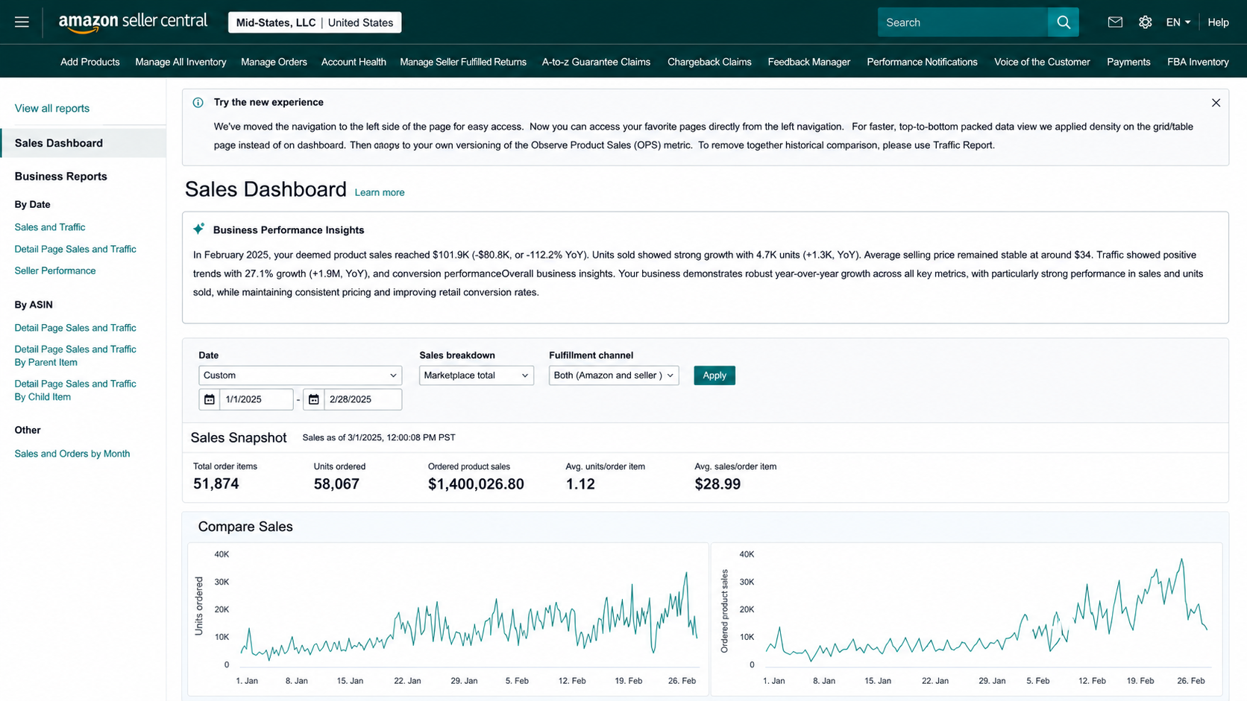
Task: Open the start date calendar icon
Action: (210, 399)
